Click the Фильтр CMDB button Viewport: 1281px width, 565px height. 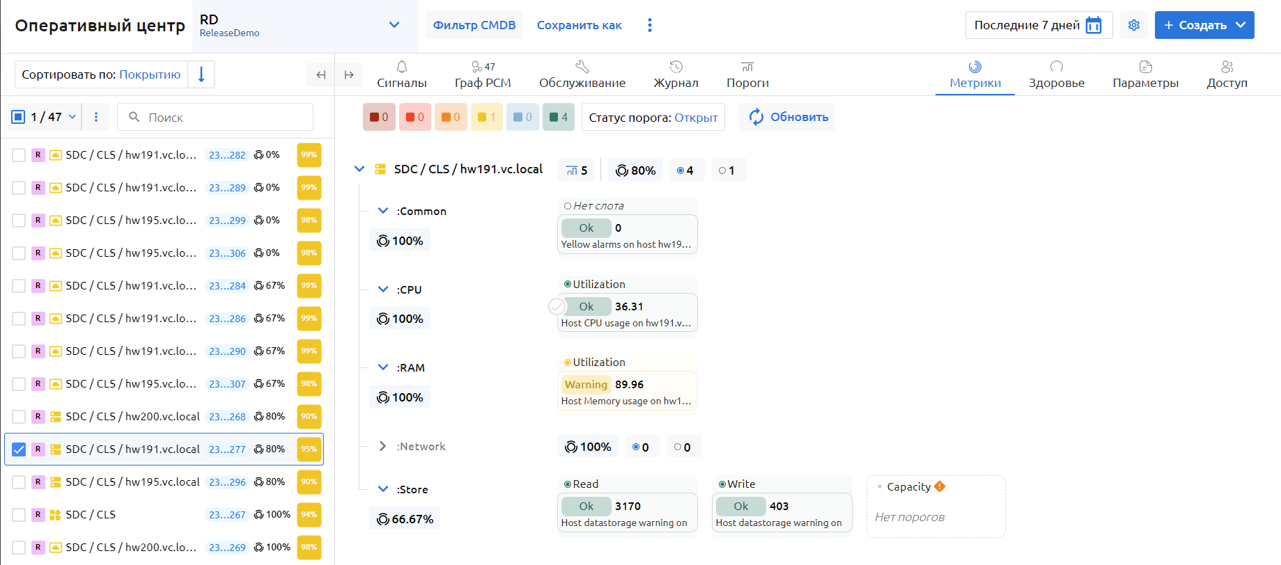tap(474, 25)
